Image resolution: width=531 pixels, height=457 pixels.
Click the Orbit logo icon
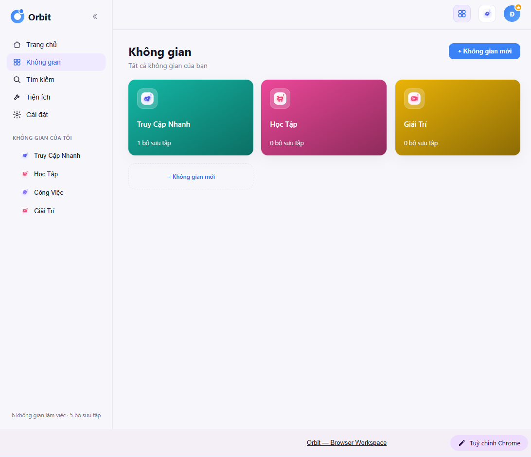click(x=18, y=16)
